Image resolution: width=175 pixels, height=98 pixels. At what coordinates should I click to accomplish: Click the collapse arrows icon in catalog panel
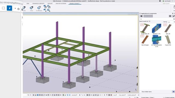pos(174,16)
